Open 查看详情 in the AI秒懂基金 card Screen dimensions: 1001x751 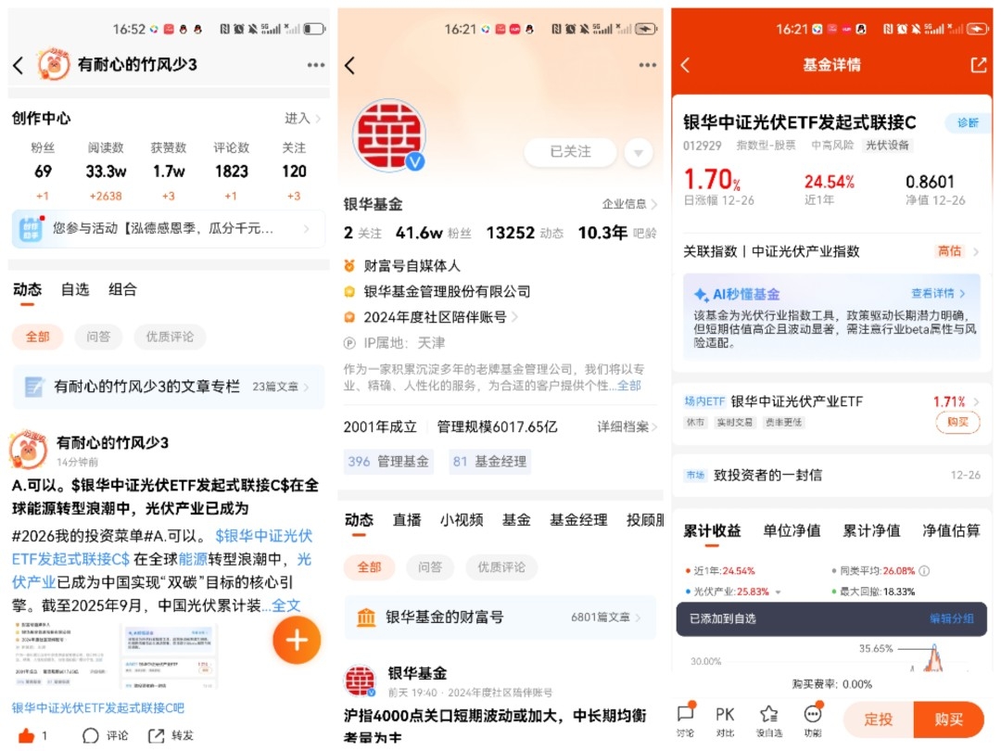(x=937, y=293)
